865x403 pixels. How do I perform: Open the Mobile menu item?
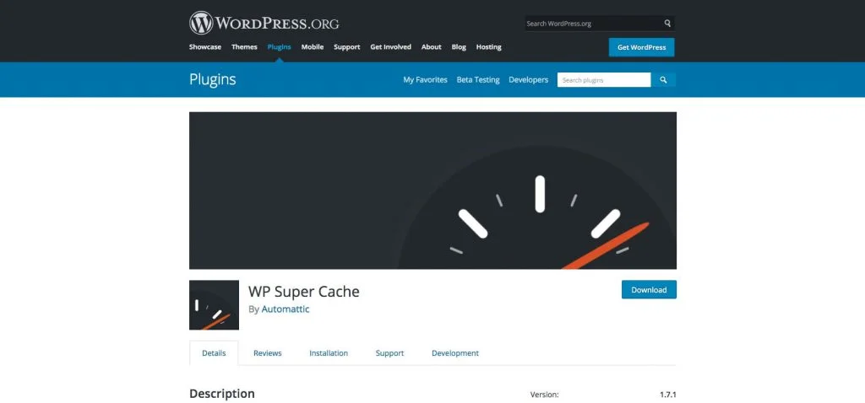click(x=313, y=47)
